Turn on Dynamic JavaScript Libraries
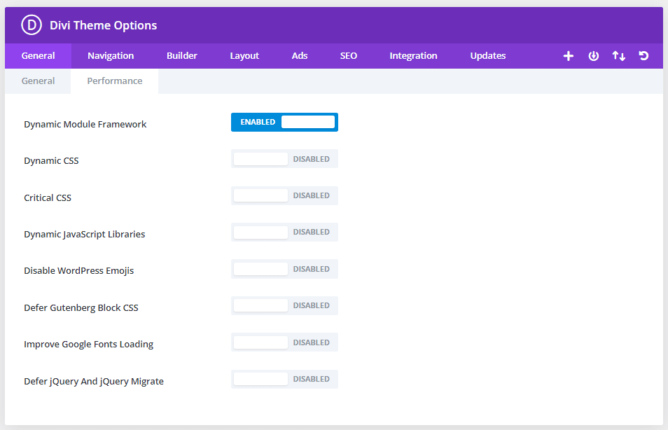The image size is (668, 430). pyautogui.click(x=284, y=232)
